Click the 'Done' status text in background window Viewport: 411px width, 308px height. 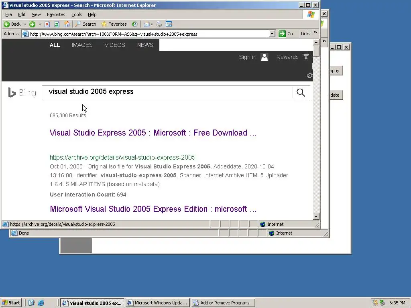coord(24,233)
